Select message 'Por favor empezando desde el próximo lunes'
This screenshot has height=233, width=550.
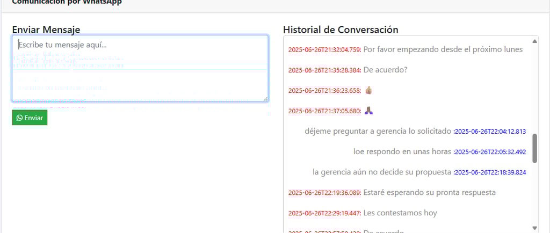[443, 49]
